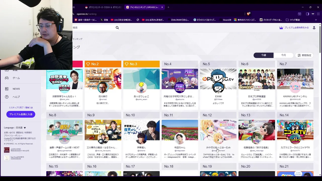This screenshot has width=322, height=181.
Task: Click the purple crown premium icon
Action: [281, 28]
